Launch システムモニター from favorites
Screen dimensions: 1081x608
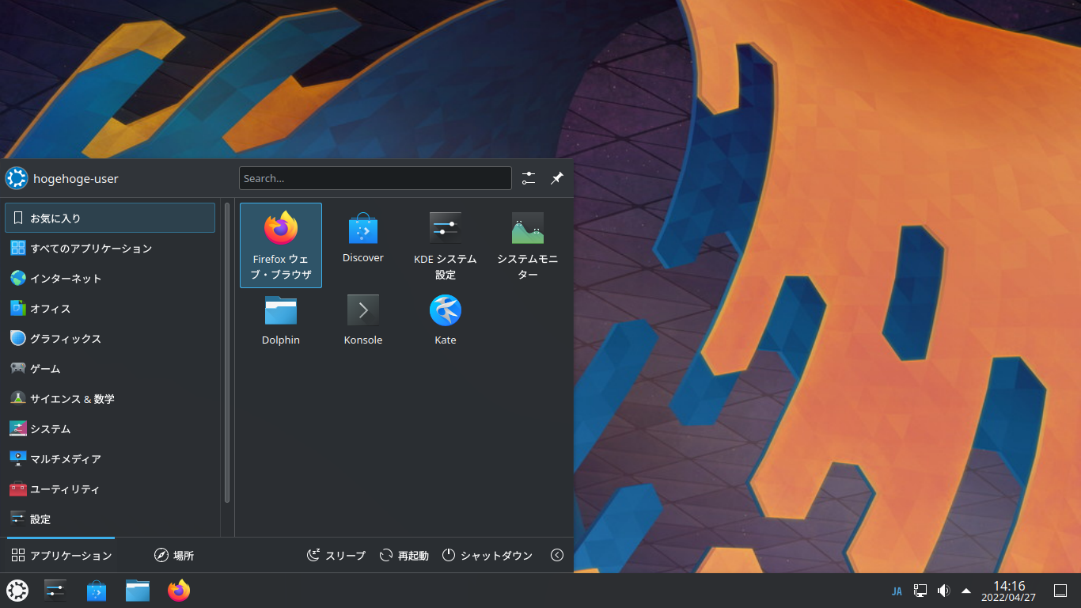click(x=528, y=245)
